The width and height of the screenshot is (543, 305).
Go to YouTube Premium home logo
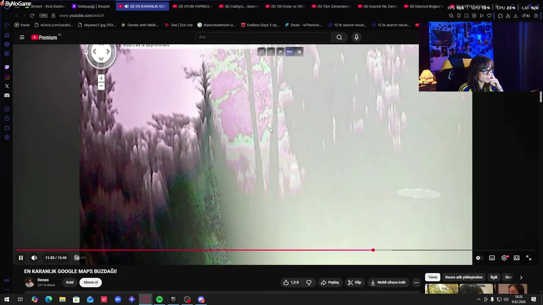45,37
